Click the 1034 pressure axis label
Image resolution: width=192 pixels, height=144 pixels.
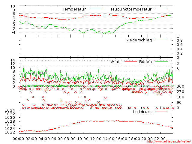click(10, 110)
